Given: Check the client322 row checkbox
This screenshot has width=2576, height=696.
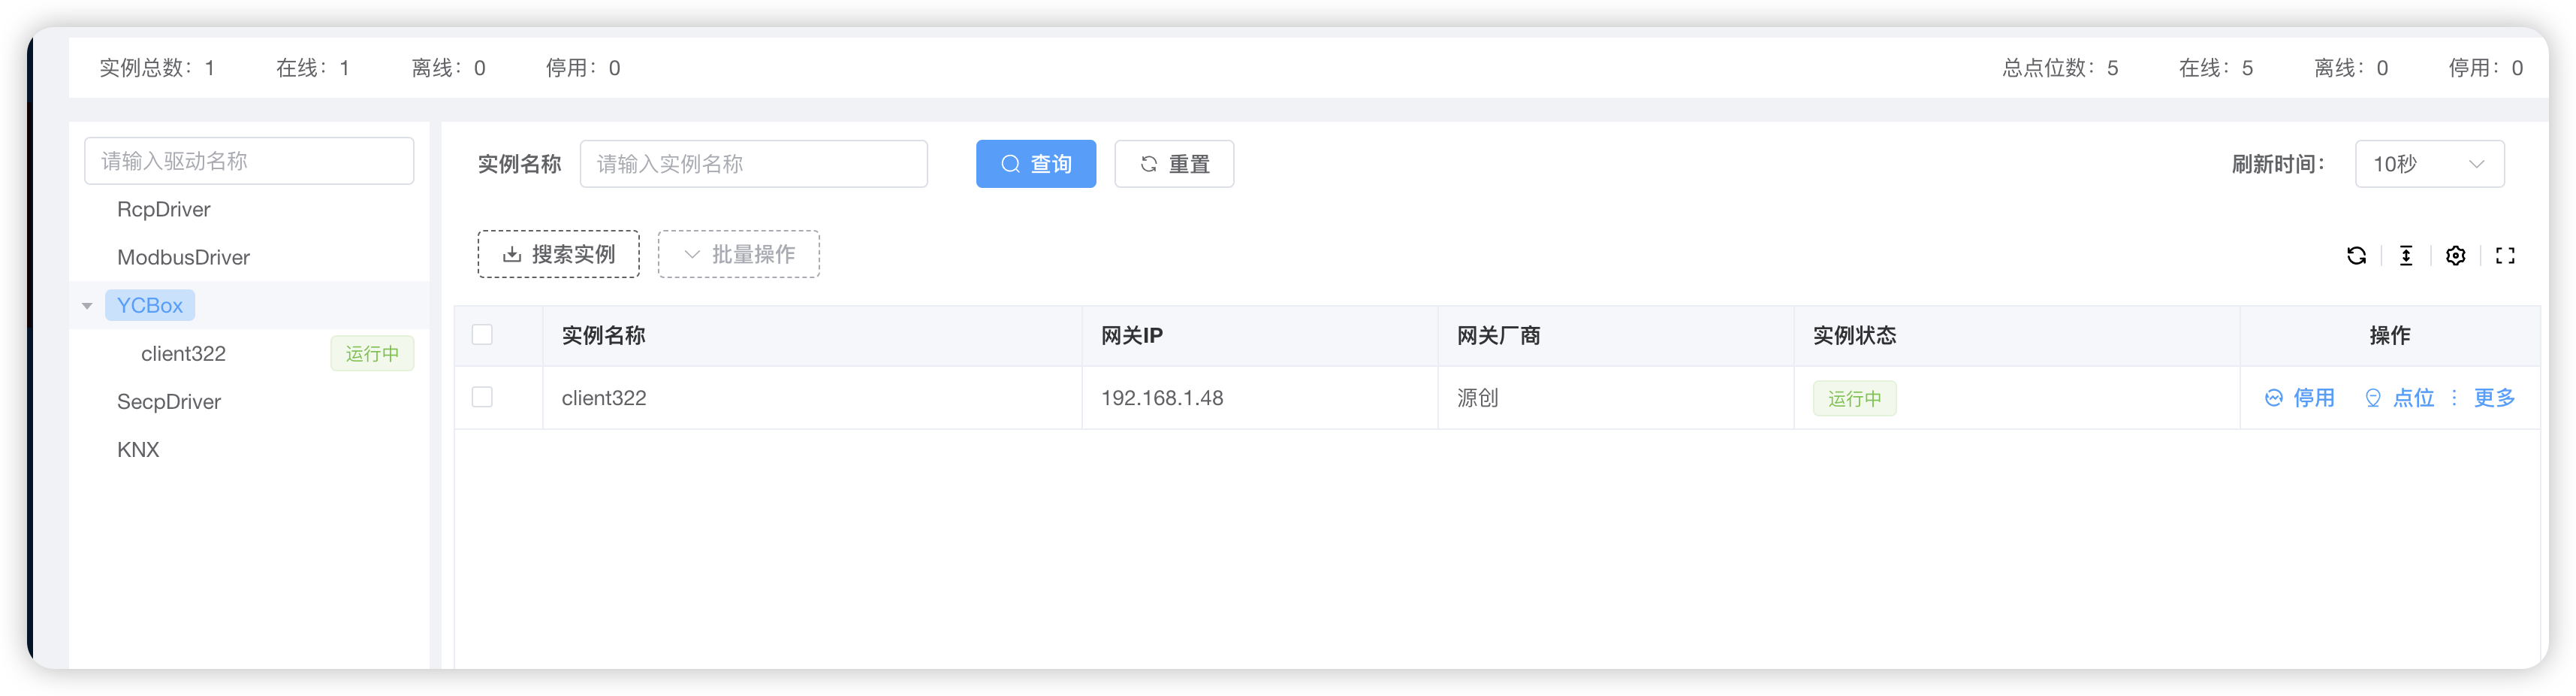Looking at the screenshot, I should point(482,398).
